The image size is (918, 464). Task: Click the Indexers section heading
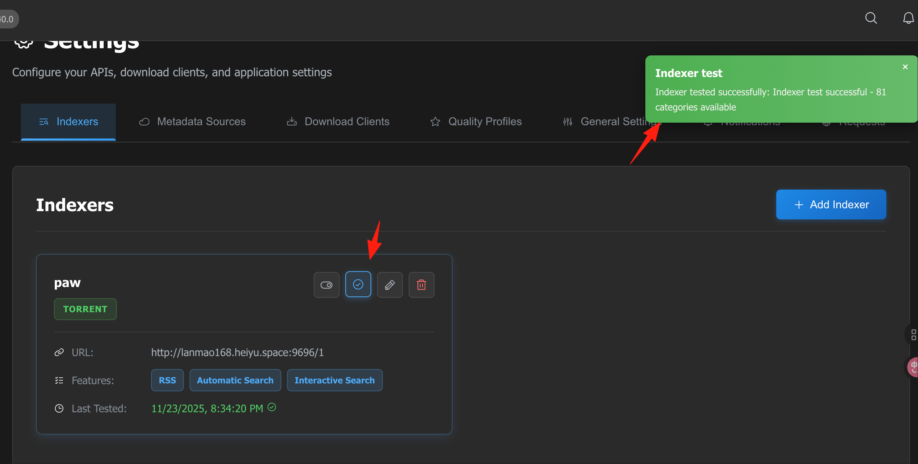pos(75,205)
